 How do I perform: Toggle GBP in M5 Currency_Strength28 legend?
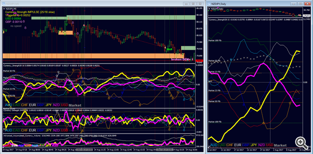(40, 105)
